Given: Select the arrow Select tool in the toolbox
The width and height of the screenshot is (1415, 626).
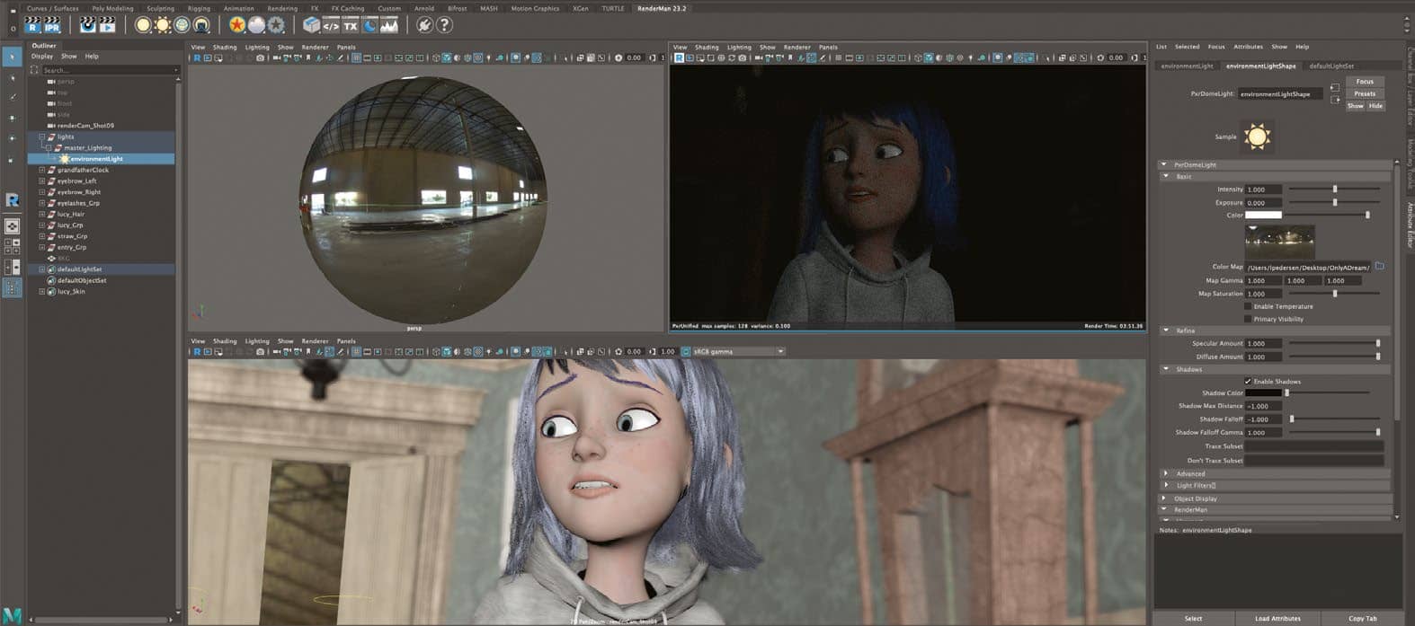Looking at the screenshot, I should (13, 57).
